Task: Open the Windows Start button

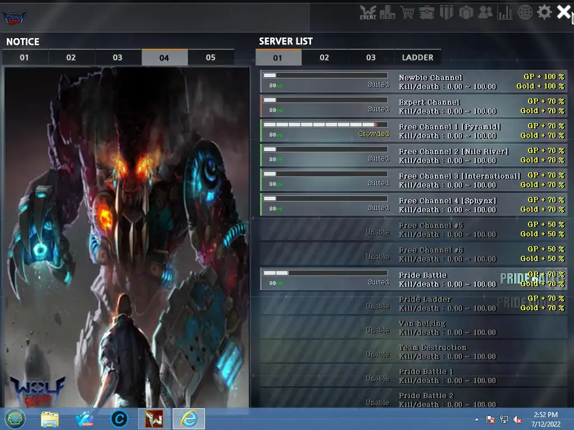Action: pyautogui.click(x=15, y=419)
